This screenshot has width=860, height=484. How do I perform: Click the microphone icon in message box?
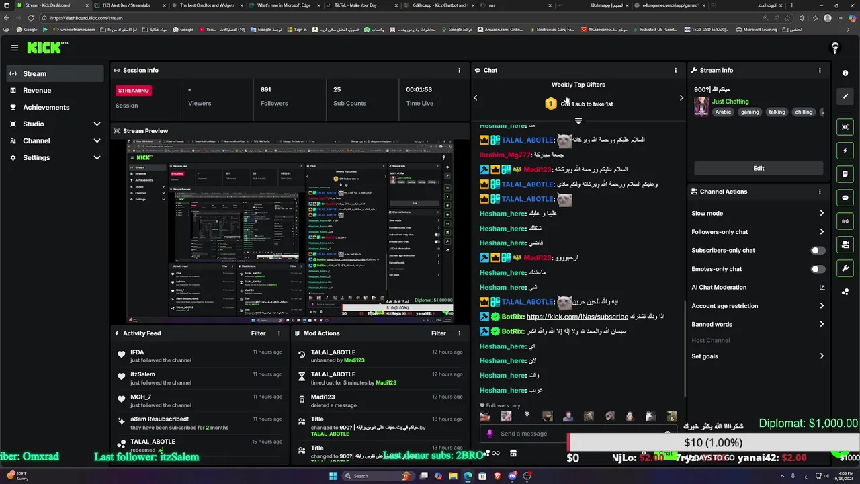pyautogui.click(x=490, y=434)
